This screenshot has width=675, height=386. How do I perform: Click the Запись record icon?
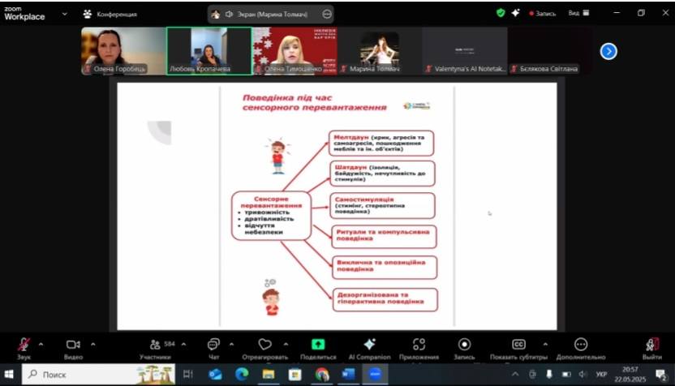464,345
